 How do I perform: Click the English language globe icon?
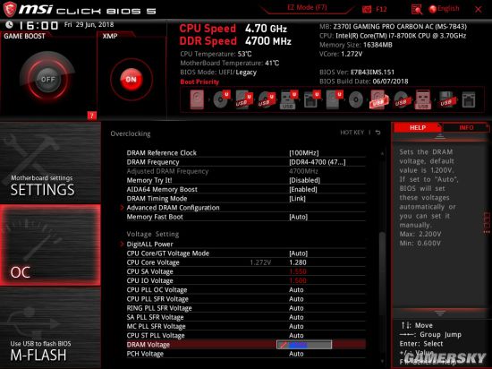(x=433, y=9)
